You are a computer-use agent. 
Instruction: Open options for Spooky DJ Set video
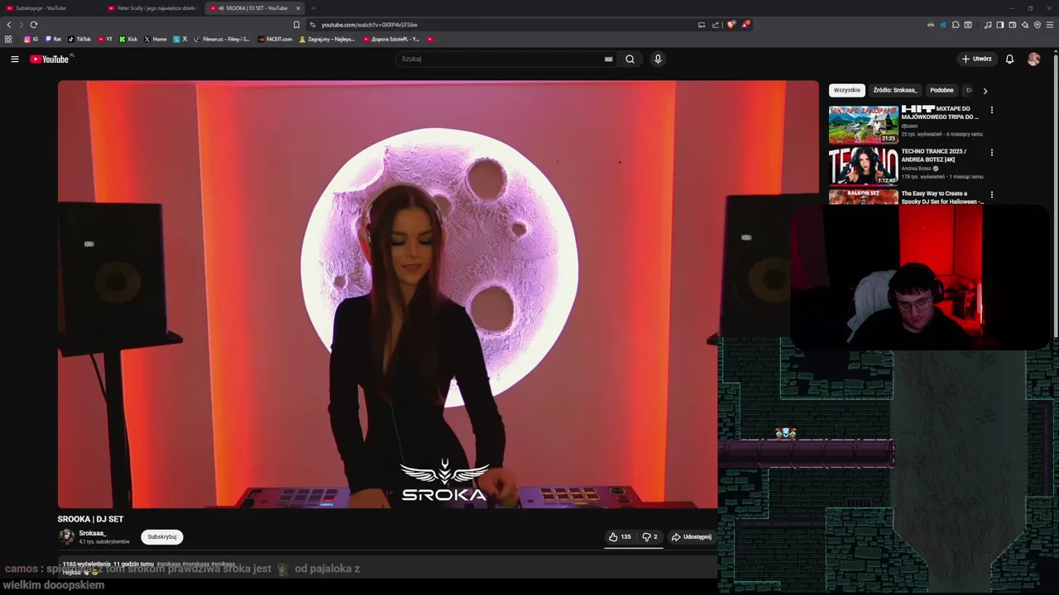991,195
